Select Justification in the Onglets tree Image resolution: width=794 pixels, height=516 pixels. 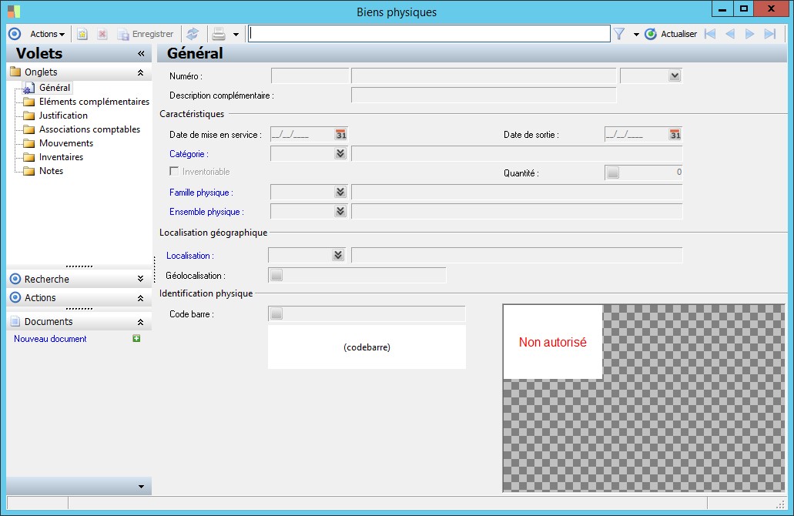pos(63,116)
